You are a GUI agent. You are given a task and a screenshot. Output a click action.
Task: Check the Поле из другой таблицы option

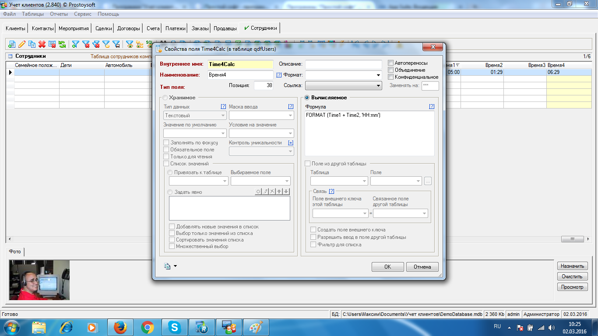pyautogui.click(x=308, y=164)
